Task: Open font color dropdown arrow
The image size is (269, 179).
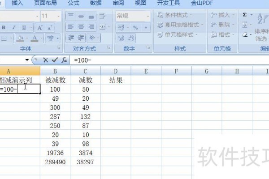Action: tap(41, 38)
